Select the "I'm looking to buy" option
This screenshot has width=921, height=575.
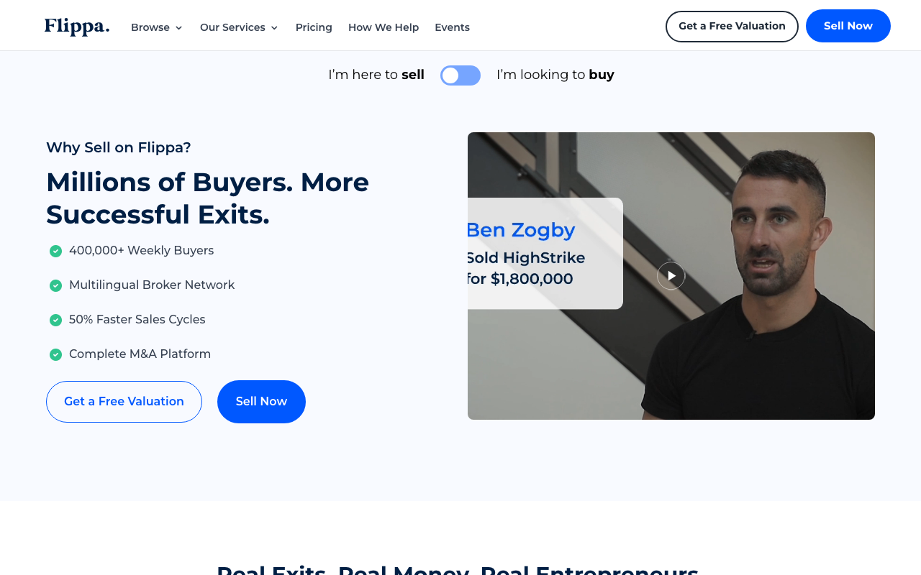click(555, 75)
